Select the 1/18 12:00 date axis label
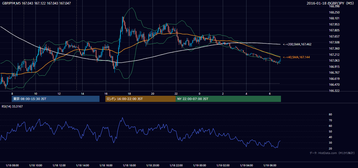This screenshot has height=168, width=358. coord(59,165)
